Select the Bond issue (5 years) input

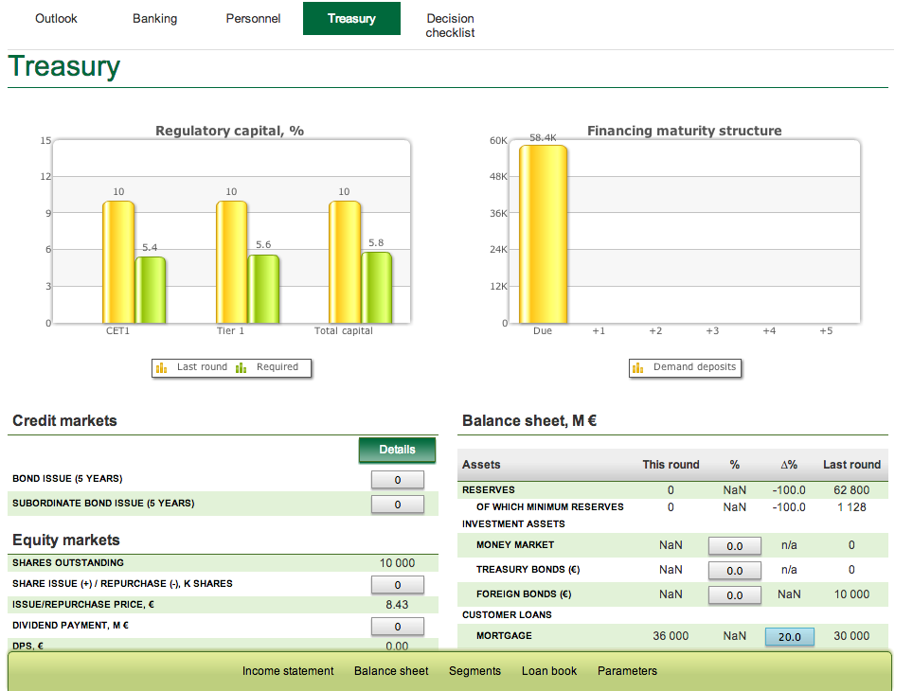click(x=397, y=480)
